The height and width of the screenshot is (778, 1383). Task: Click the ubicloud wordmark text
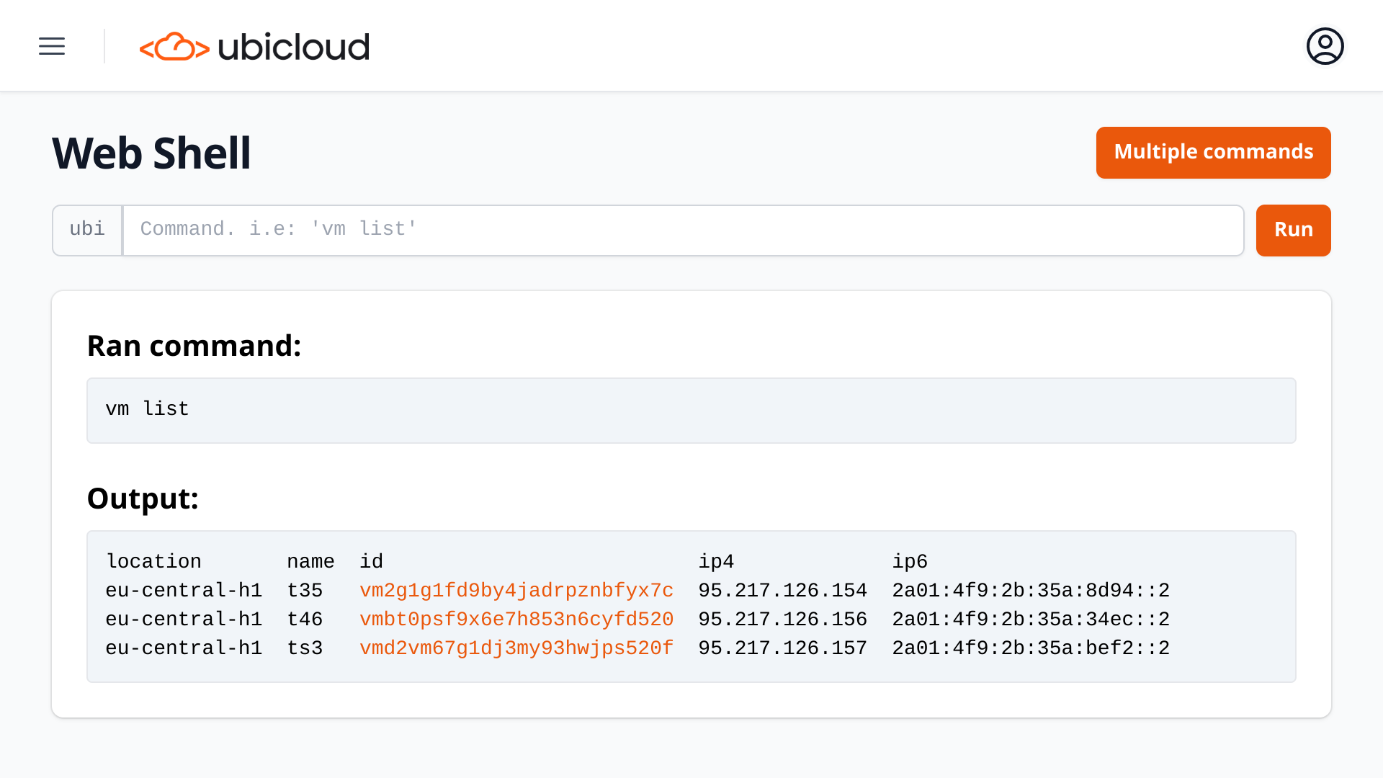coord(293,48)
